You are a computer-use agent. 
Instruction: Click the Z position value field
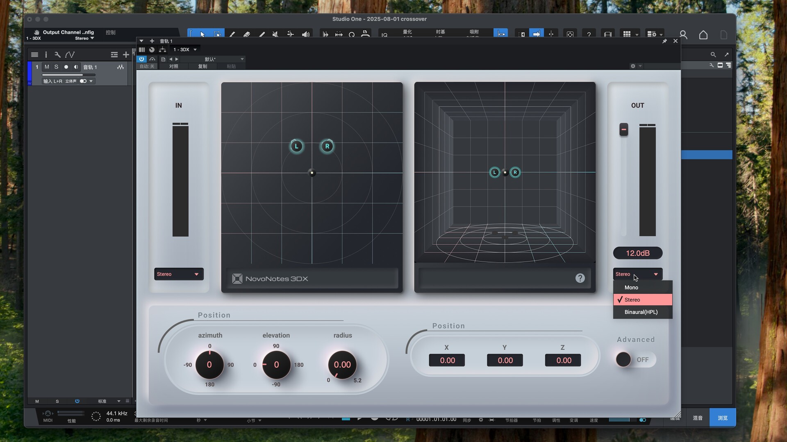coord(563,360)
